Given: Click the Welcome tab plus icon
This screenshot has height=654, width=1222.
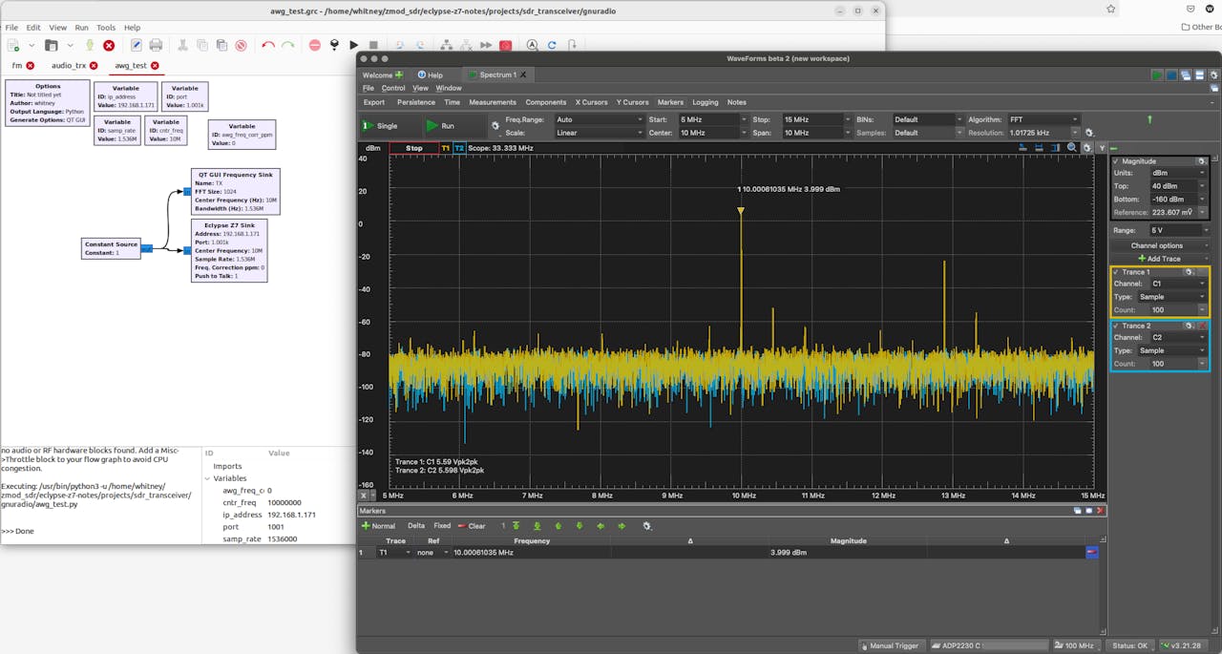Looking at the screenshot, I should click(x=399, y=74).
